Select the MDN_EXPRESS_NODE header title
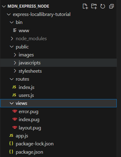121x157 pixels. click(28, 6)
